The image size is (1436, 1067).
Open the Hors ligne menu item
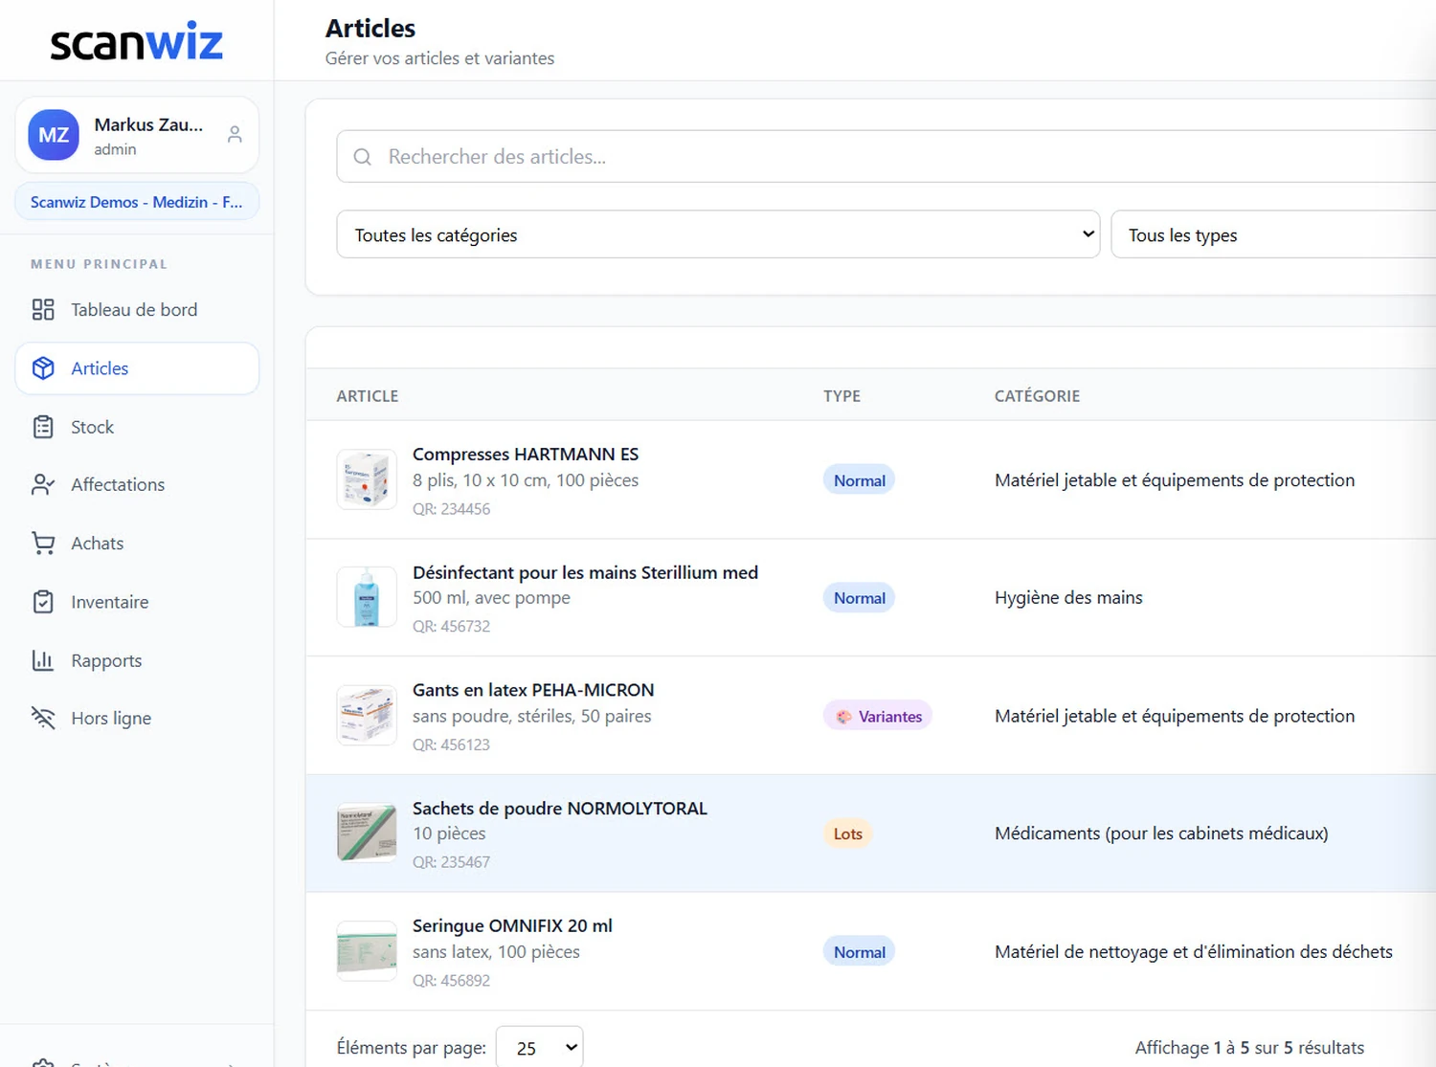[137, 718]
